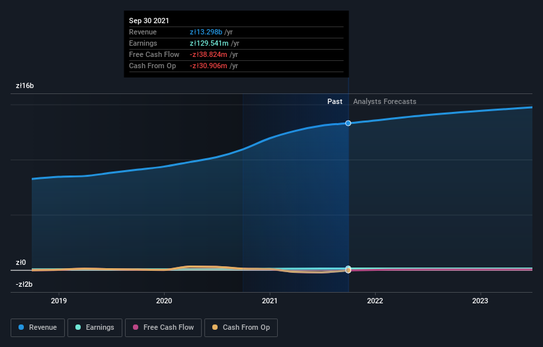Click the 2023 x-axis label

click(x=480, y=301)
